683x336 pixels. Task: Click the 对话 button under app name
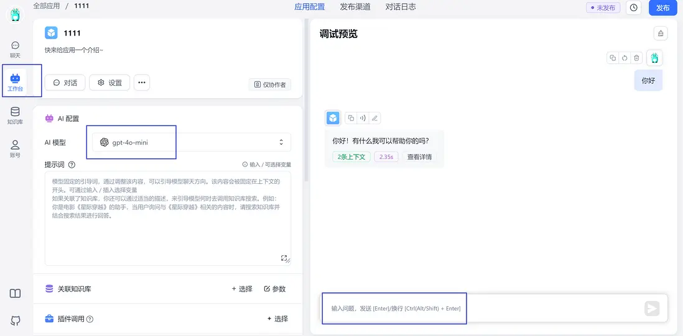coord(65,83)
